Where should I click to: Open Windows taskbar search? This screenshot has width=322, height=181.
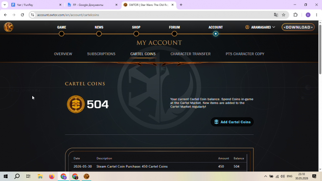(x=17, y=176)
